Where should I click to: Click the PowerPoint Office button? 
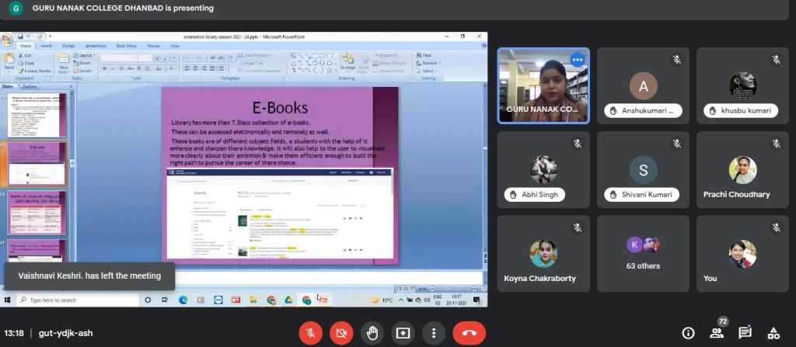click(x=7, y=40)
